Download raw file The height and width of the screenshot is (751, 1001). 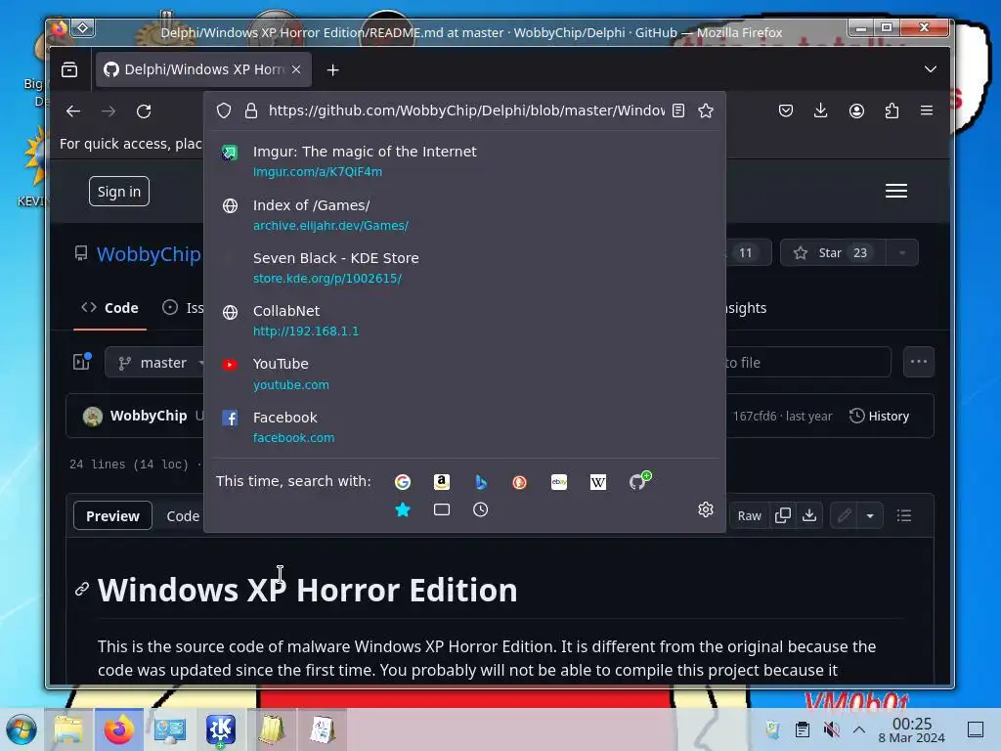point(809,515)
